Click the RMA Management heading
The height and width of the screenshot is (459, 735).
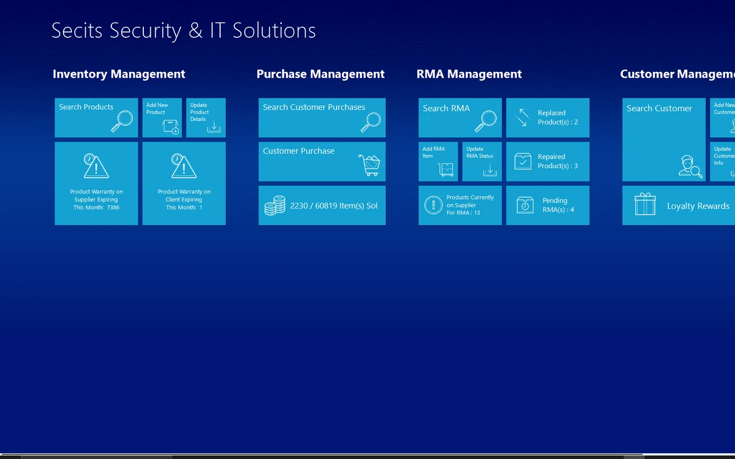click(469, 74)
